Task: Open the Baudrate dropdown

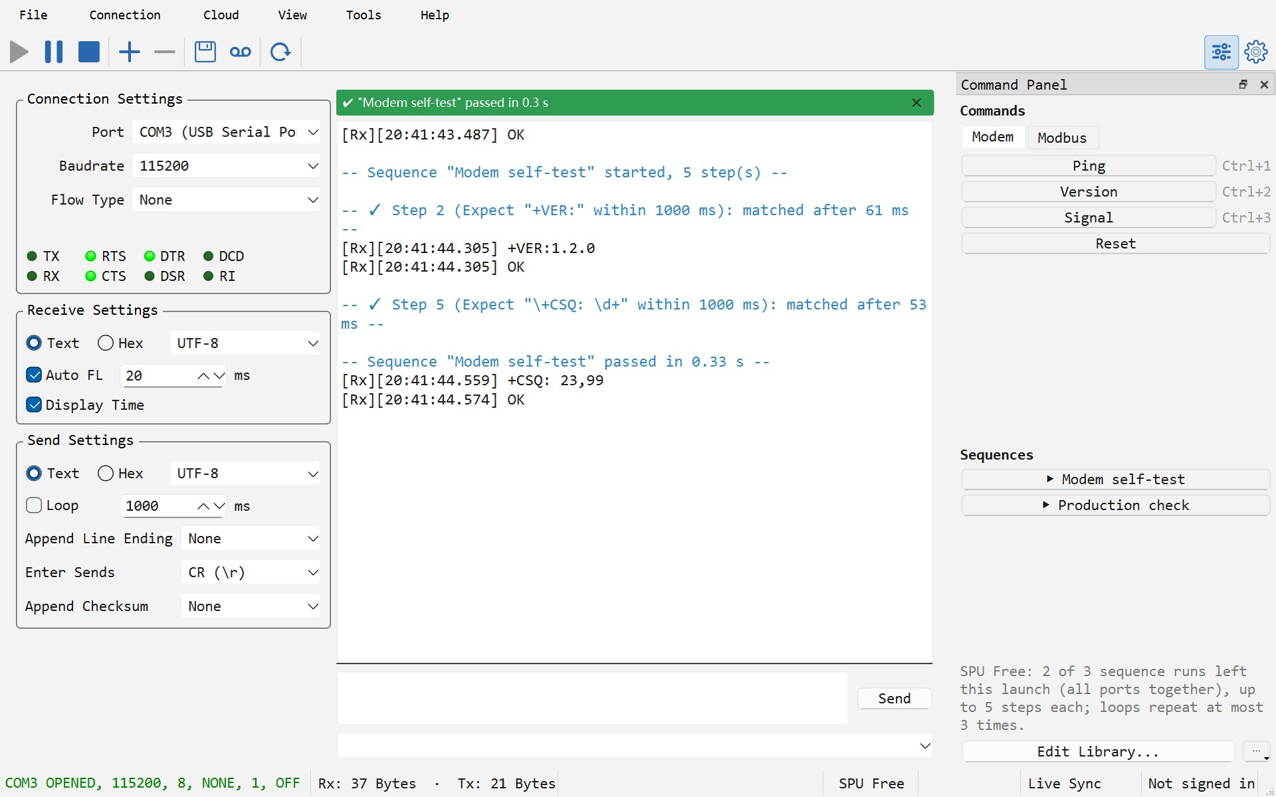Action: coord(227,166)
